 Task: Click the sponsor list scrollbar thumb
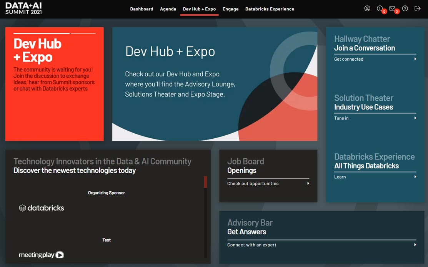(205, 182)
